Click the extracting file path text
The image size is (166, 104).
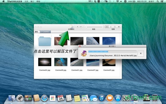(113, 55)
